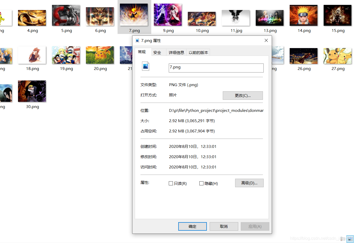Select the highlighted 7.png thumbnail
Viewport: 355px width, 243px height.
click(x=134, y=15)
